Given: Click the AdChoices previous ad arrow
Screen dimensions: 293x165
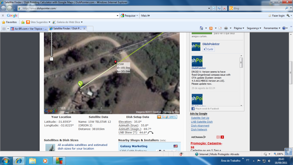Looking at the screenshot, I should pyautogui.click(x=218, y=137).
